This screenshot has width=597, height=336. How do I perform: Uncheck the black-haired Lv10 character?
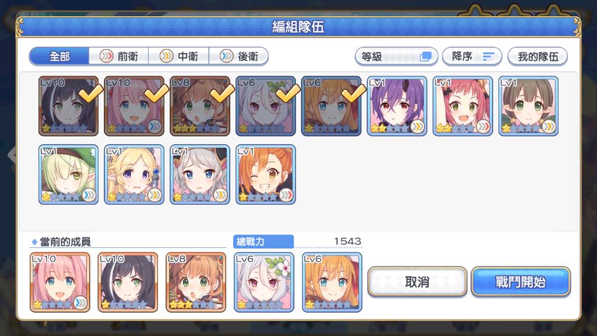coord(69,106)
